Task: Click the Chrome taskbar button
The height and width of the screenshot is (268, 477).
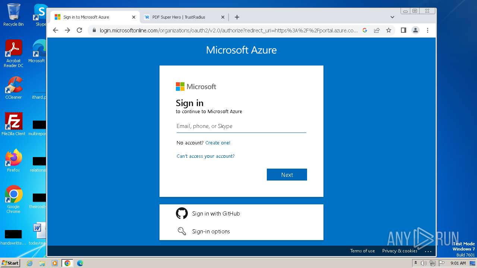Action: click(67, 263)
